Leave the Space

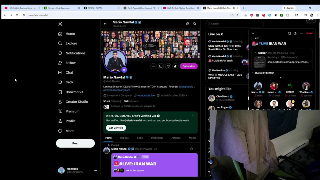[309, 33]
